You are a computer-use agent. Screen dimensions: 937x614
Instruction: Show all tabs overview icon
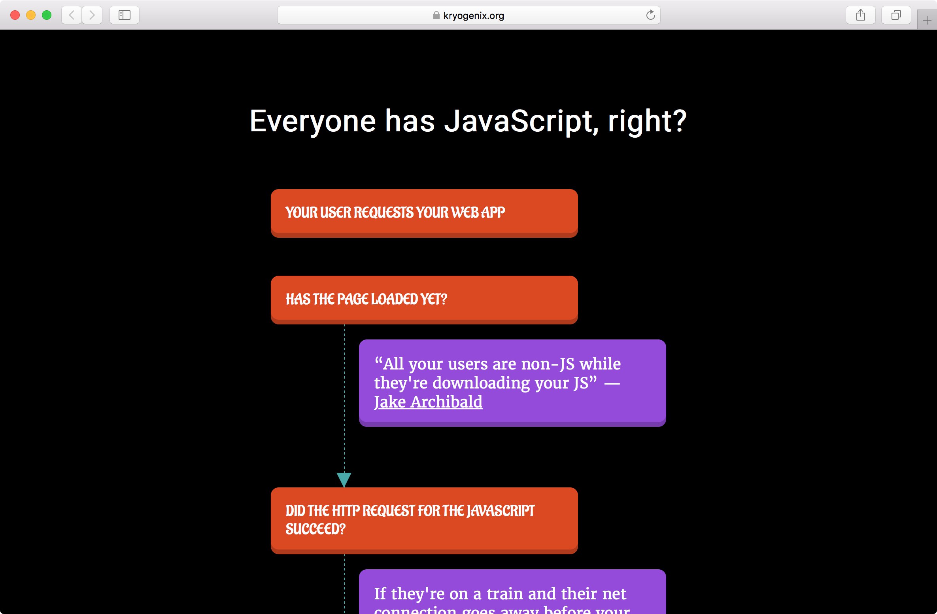point(896,15)
